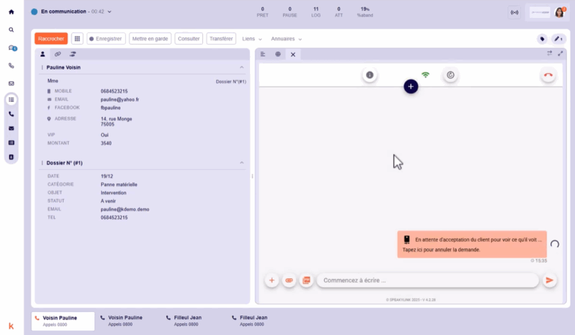The image size is (575, 335).
Task: Open the Annuaires dropdown
Action: [287, 39]
